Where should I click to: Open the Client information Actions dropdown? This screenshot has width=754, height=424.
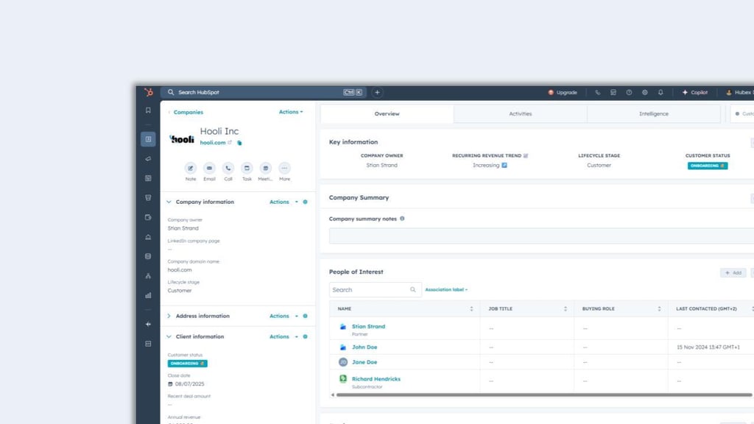(x=283, y=336)
